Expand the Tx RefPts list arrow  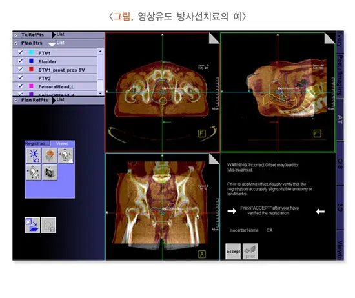click(54, 35)
